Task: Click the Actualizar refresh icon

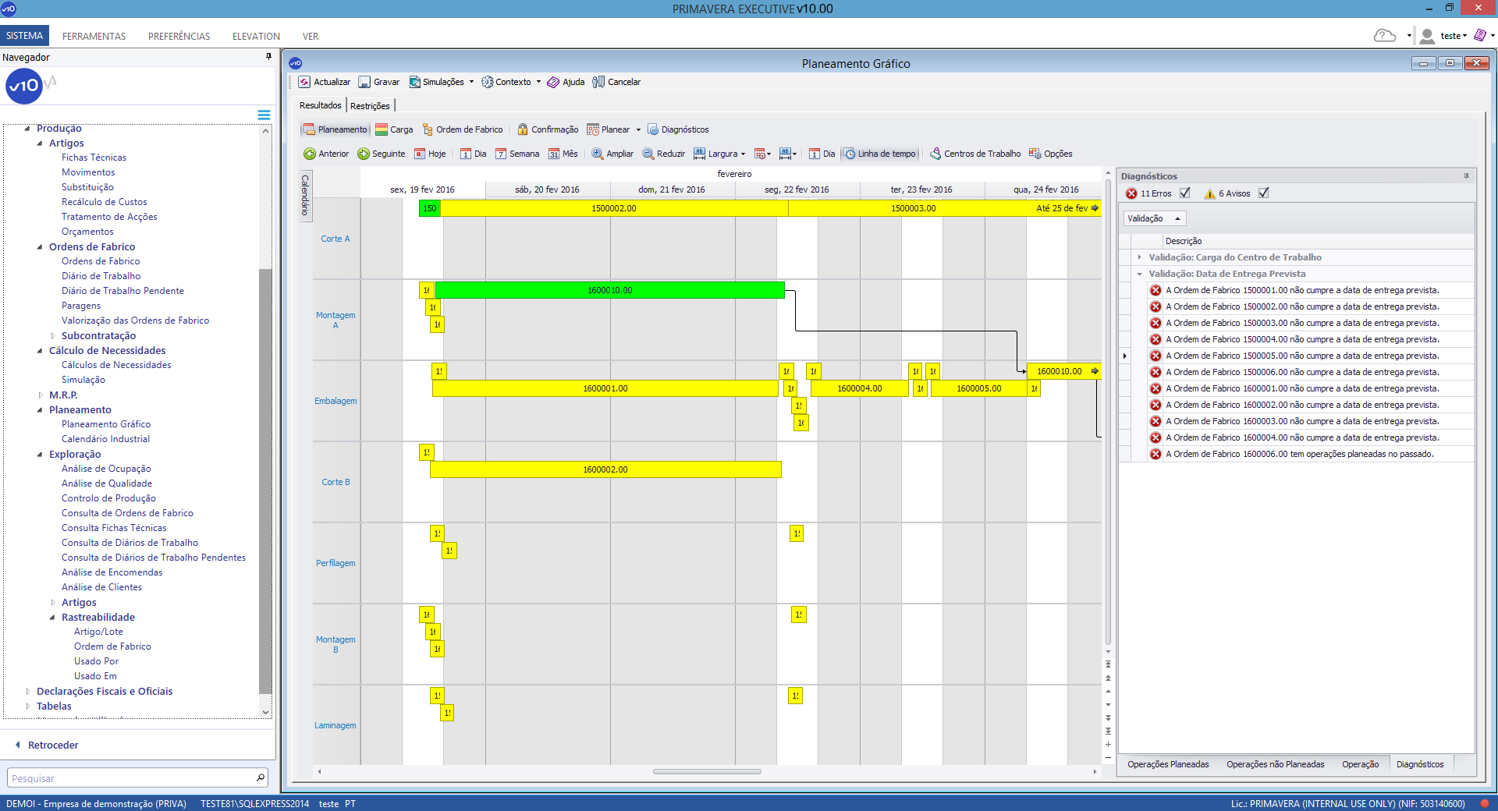Action: [x=304, y=82]
